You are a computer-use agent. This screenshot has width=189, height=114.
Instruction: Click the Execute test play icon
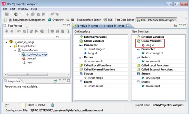point(36,31)
